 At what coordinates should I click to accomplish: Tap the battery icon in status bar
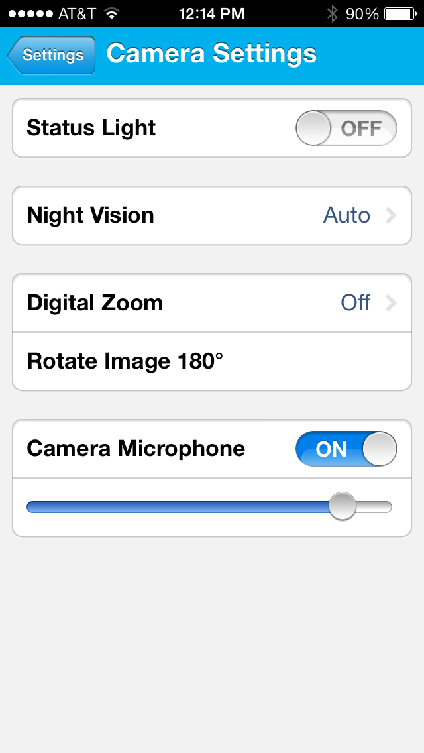click(399, 13)
